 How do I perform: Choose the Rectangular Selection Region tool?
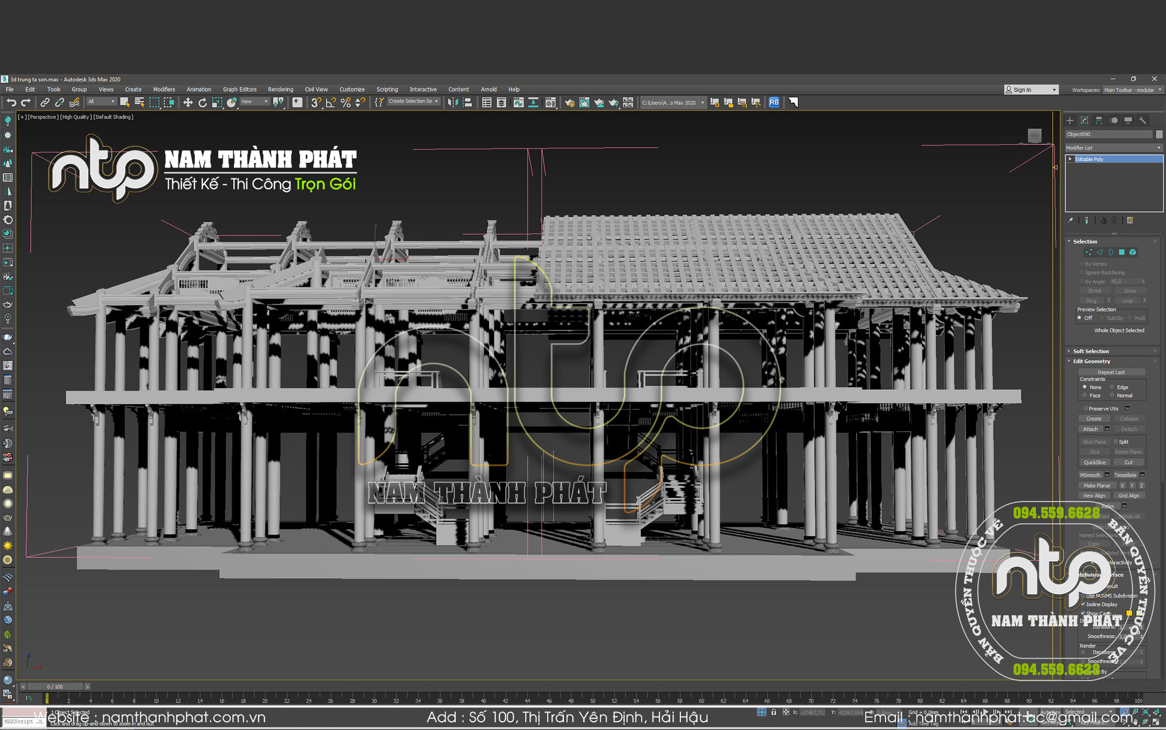[x=155, y=103]
